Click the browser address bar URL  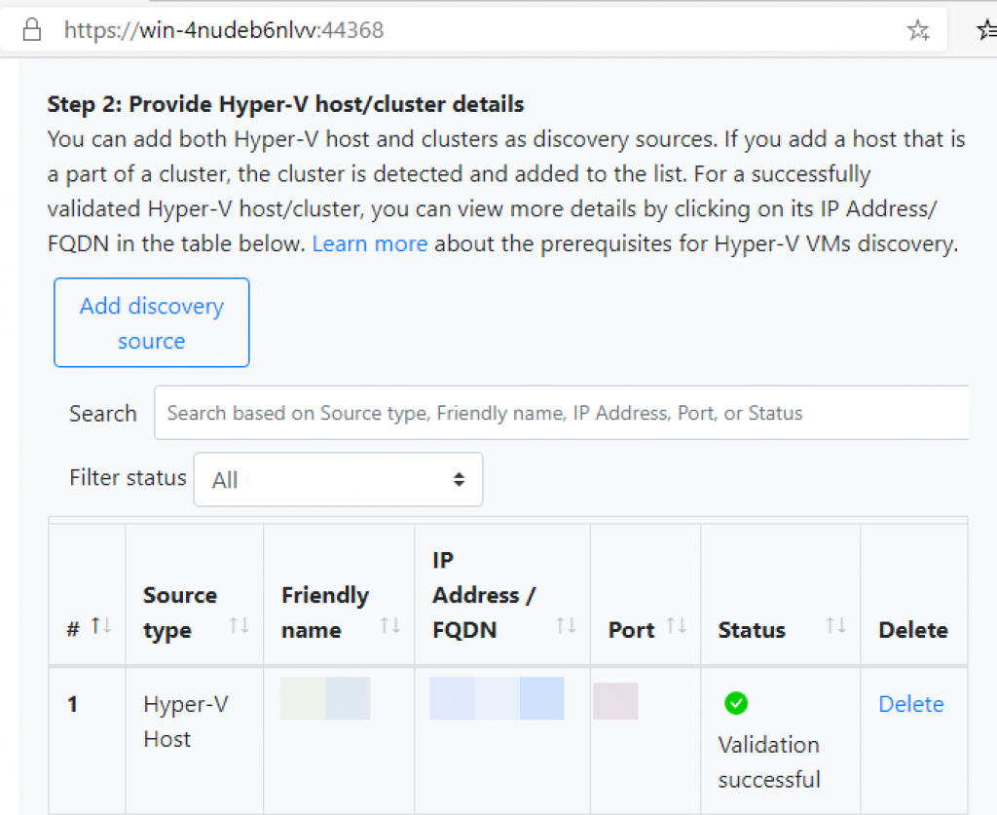[x=224, y=30]
